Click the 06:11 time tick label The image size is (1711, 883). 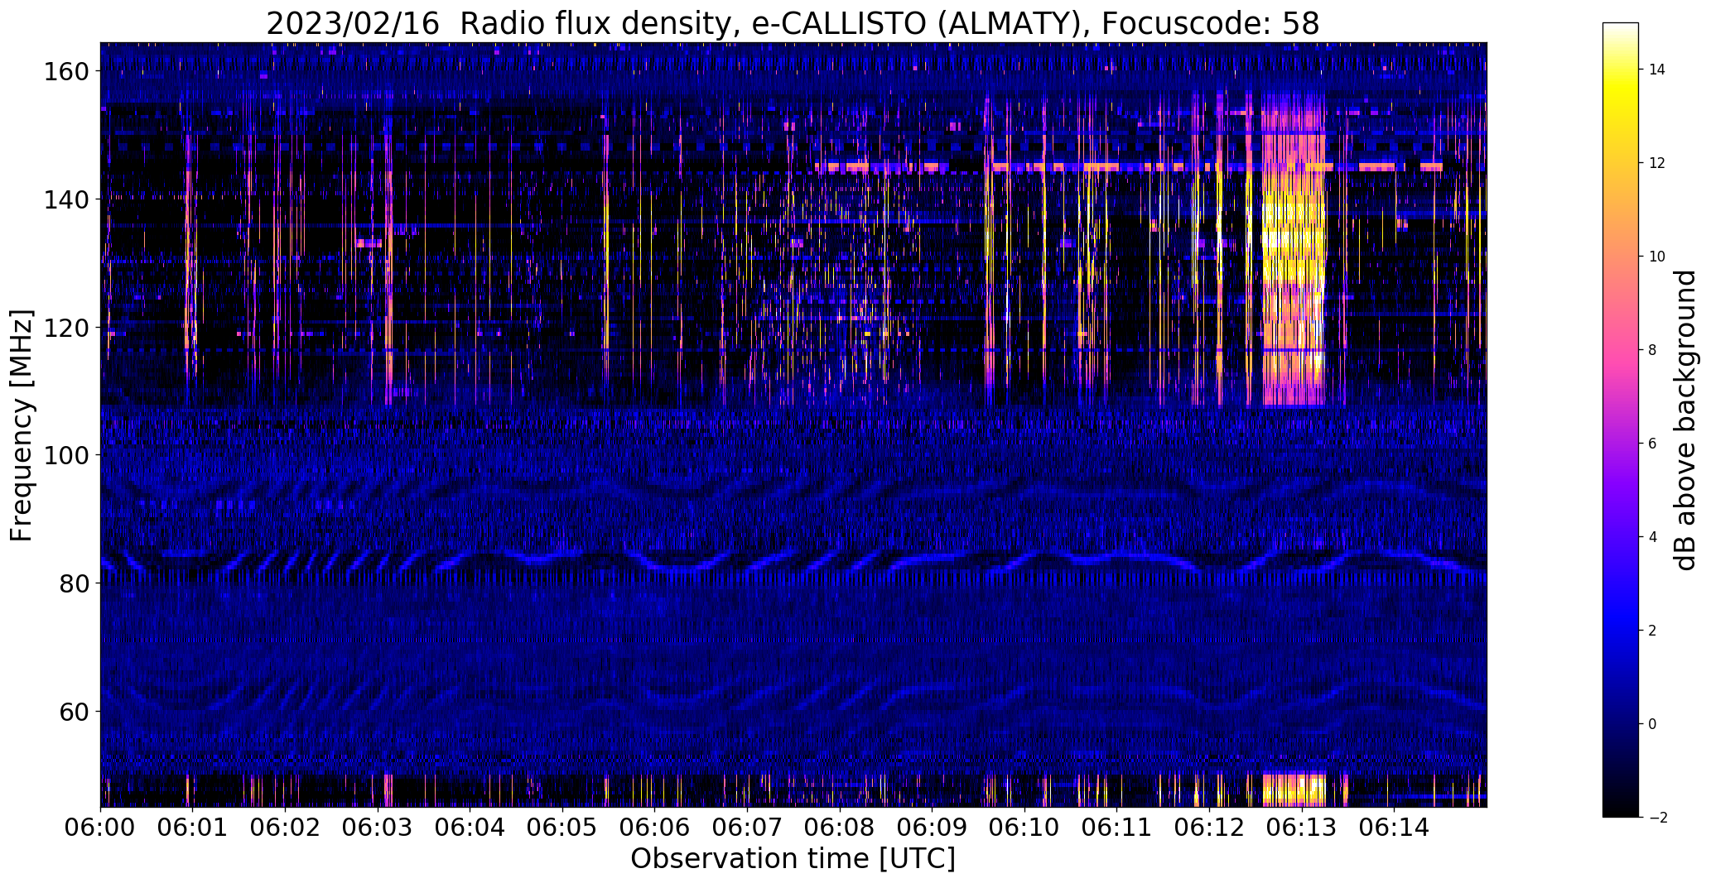click(x=1116, y=827)
